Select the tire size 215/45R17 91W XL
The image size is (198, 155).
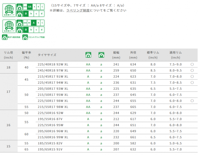coord(53,77)
